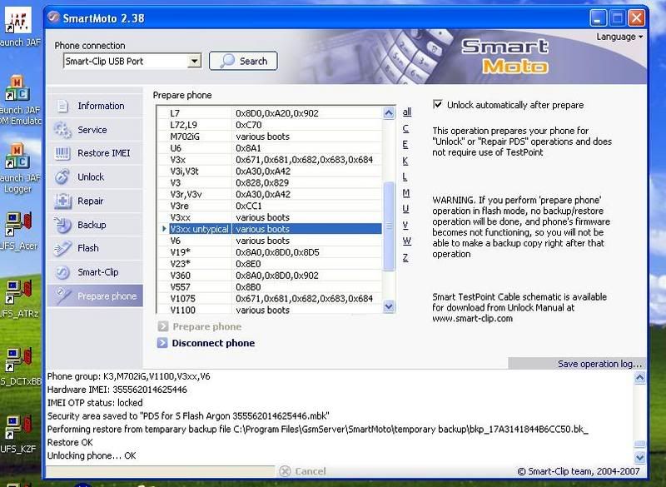Click Save operation log link

click(599, 364)
